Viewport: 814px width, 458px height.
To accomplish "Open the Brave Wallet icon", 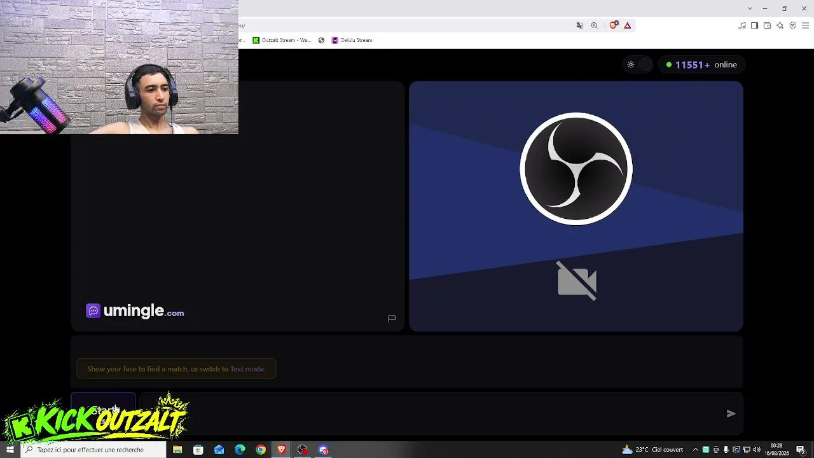I will point(767,25).
